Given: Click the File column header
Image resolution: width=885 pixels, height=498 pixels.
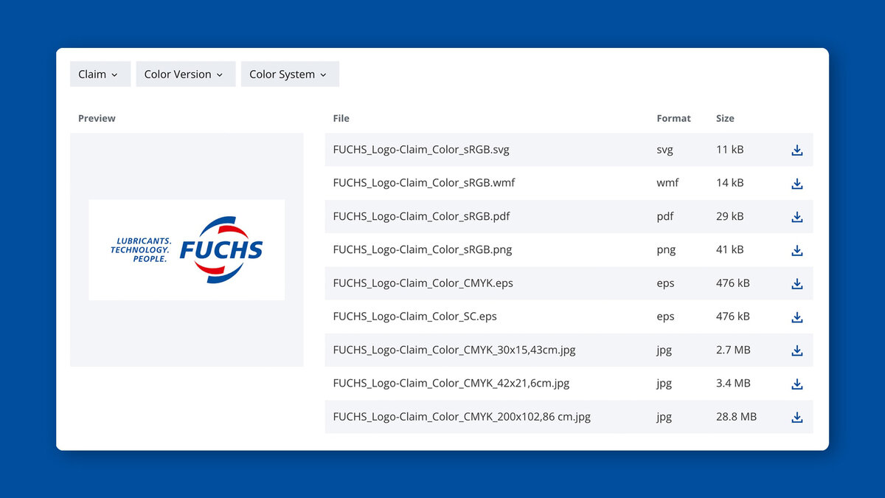Looking at the screenshot, I should point(341,118).
